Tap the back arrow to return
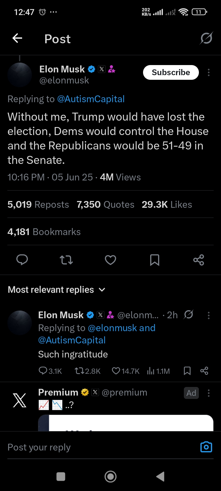Screen dimensions: 221x491 click(17, 38)
